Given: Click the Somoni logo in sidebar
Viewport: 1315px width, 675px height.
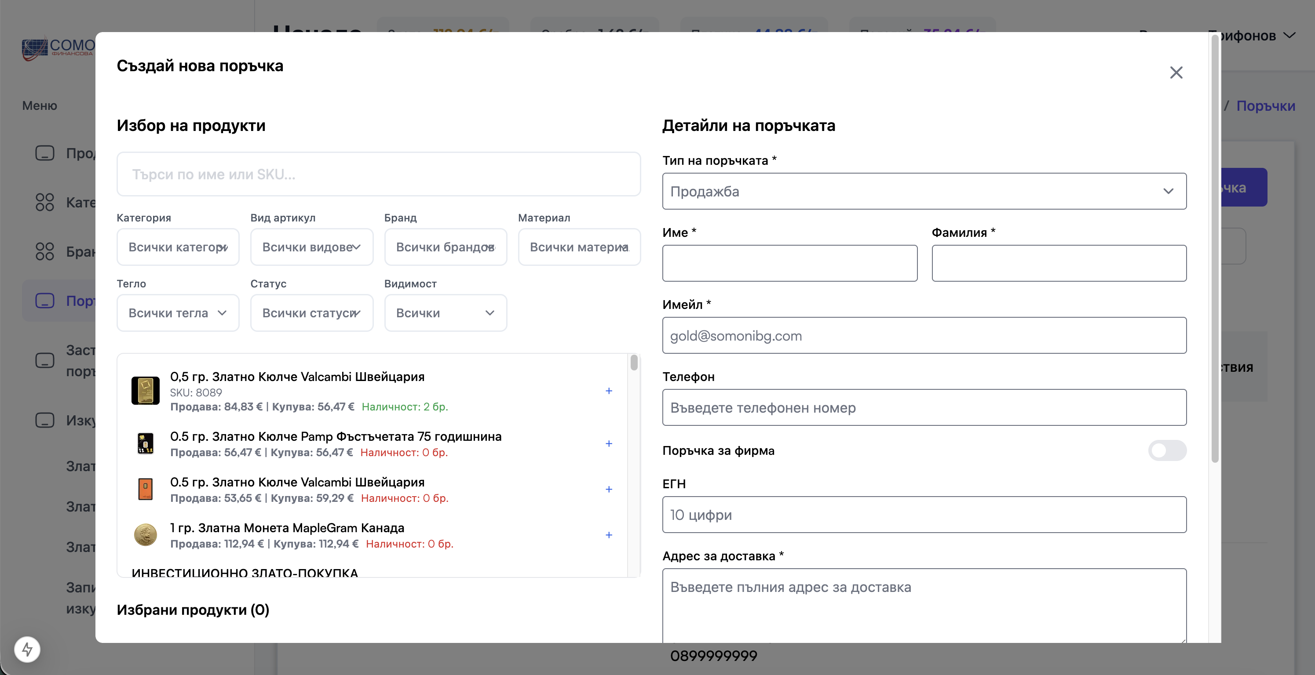Looking at the screenshot, I should [x=58, y=48].
